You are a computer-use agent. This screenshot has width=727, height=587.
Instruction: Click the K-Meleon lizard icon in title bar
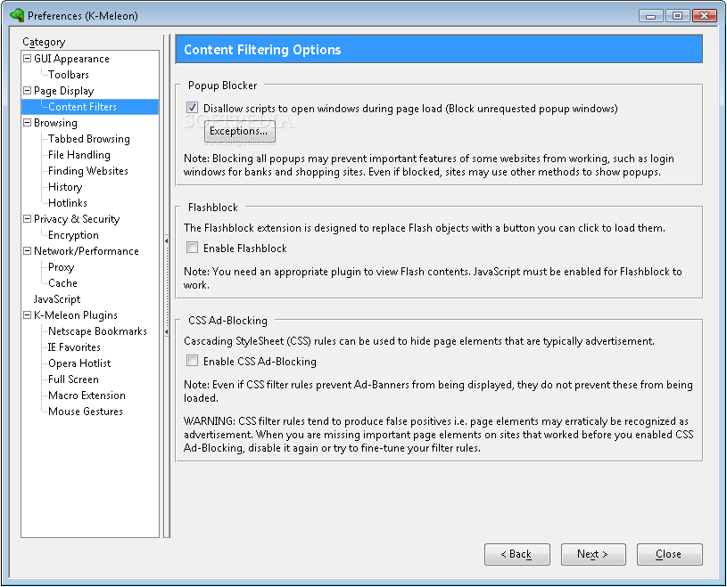[17, 15]
